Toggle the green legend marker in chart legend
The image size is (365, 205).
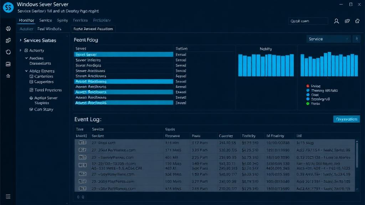click(x=308, y=104)
